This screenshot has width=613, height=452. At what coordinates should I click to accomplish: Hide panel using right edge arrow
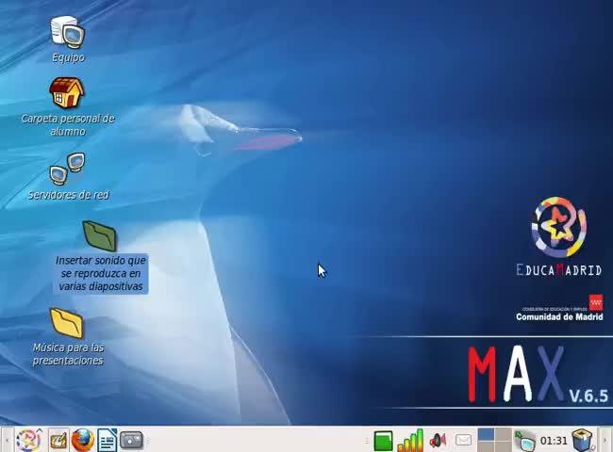606,440
